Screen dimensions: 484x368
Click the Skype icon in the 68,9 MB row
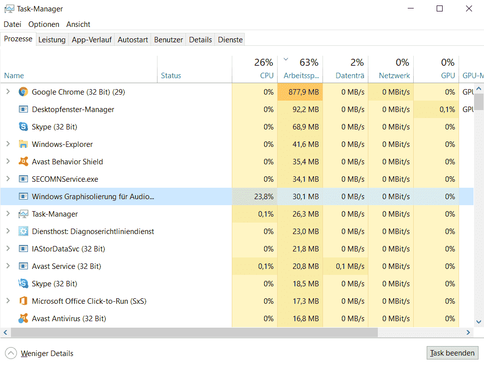(x=23, y=127)
